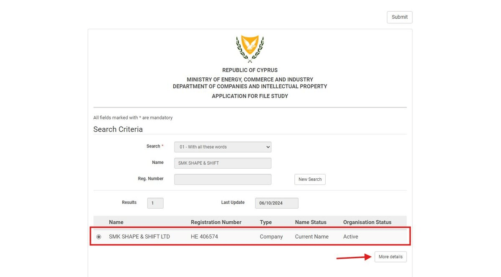Viewport: 501px width, 277px height.
Task: Select the Results count field
Action: coord(155,203)
